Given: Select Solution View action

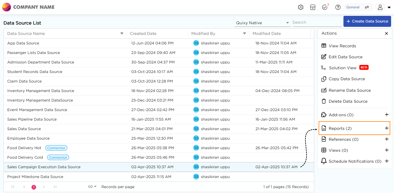Looking at the screenshot, I should 343,68.
